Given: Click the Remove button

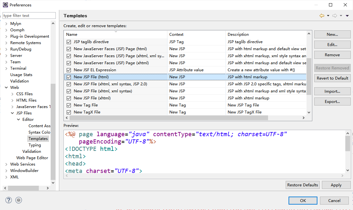Looking at the screenshot, I should tap(332, 55).
